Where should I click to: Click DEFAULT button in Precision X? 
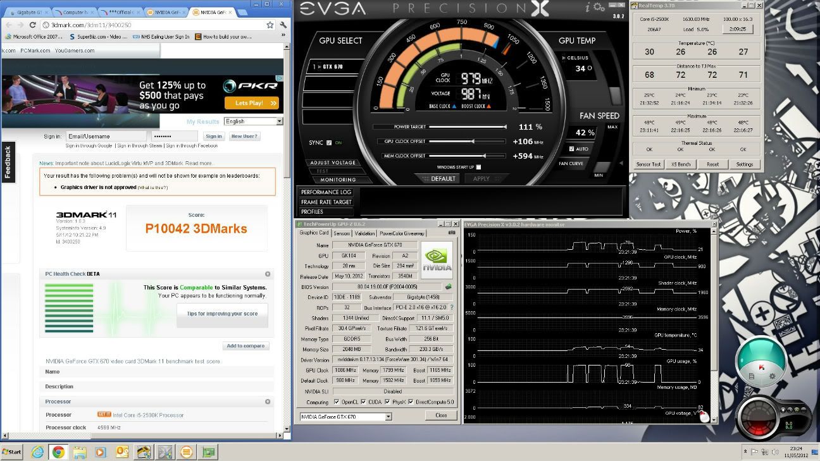[x=439, y=179]
